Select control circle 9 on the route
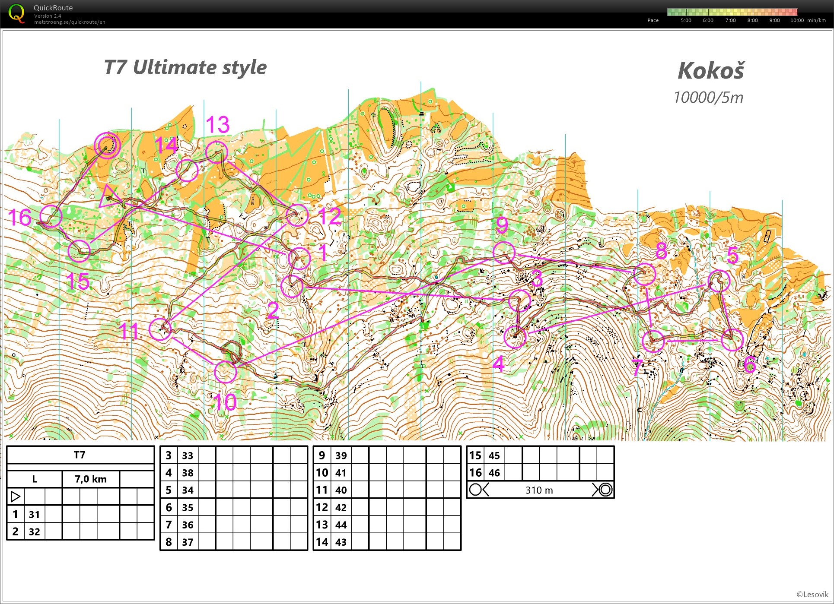Screen dimensions: 834x604 click(504, 253)
